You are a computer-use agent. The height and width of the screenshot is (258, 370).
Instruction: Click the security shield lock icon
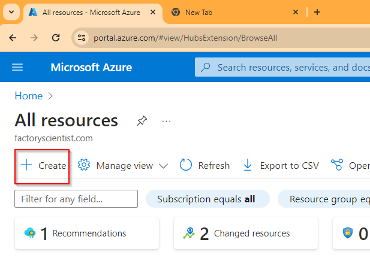coord(348,233)
